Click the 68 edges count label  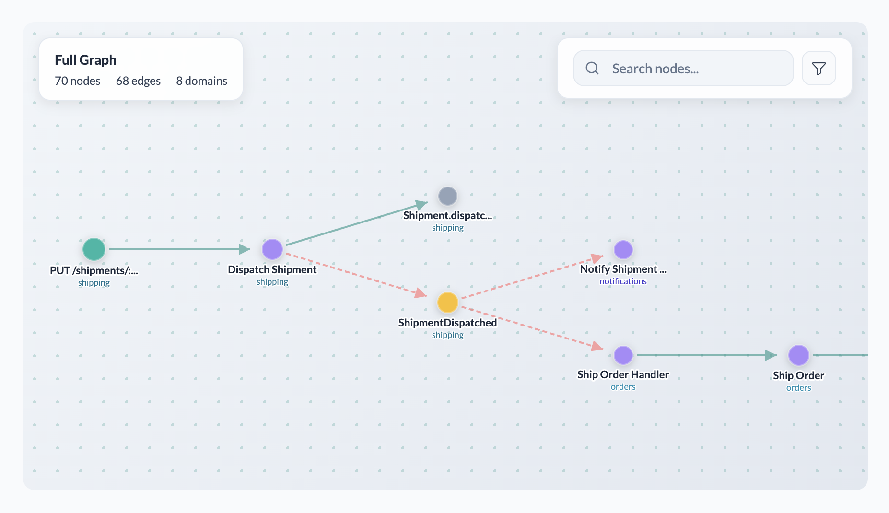pyautogui.click(x=138, y=81)
